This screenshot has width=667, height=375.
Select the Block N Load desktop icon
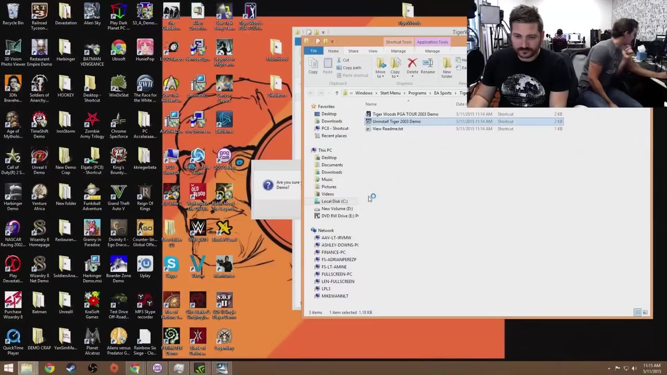224,231
